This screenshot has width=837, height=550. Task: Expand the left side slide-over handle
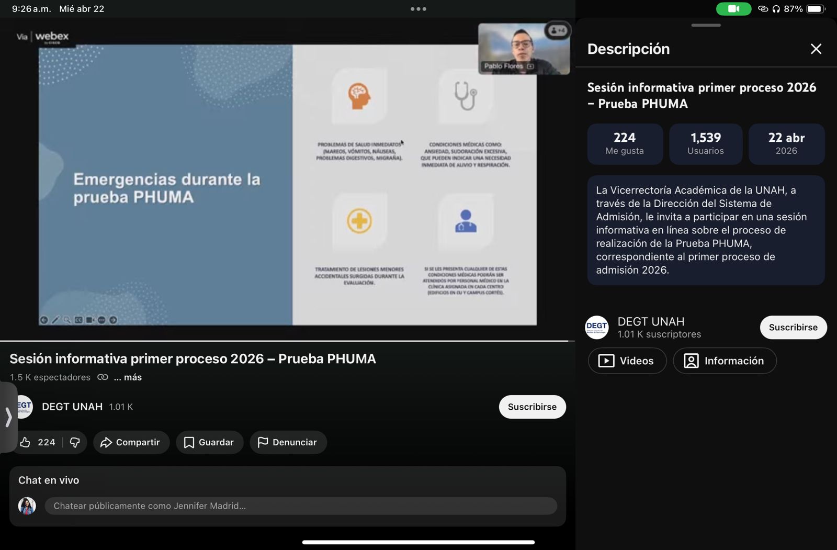[x=8, y=417]
